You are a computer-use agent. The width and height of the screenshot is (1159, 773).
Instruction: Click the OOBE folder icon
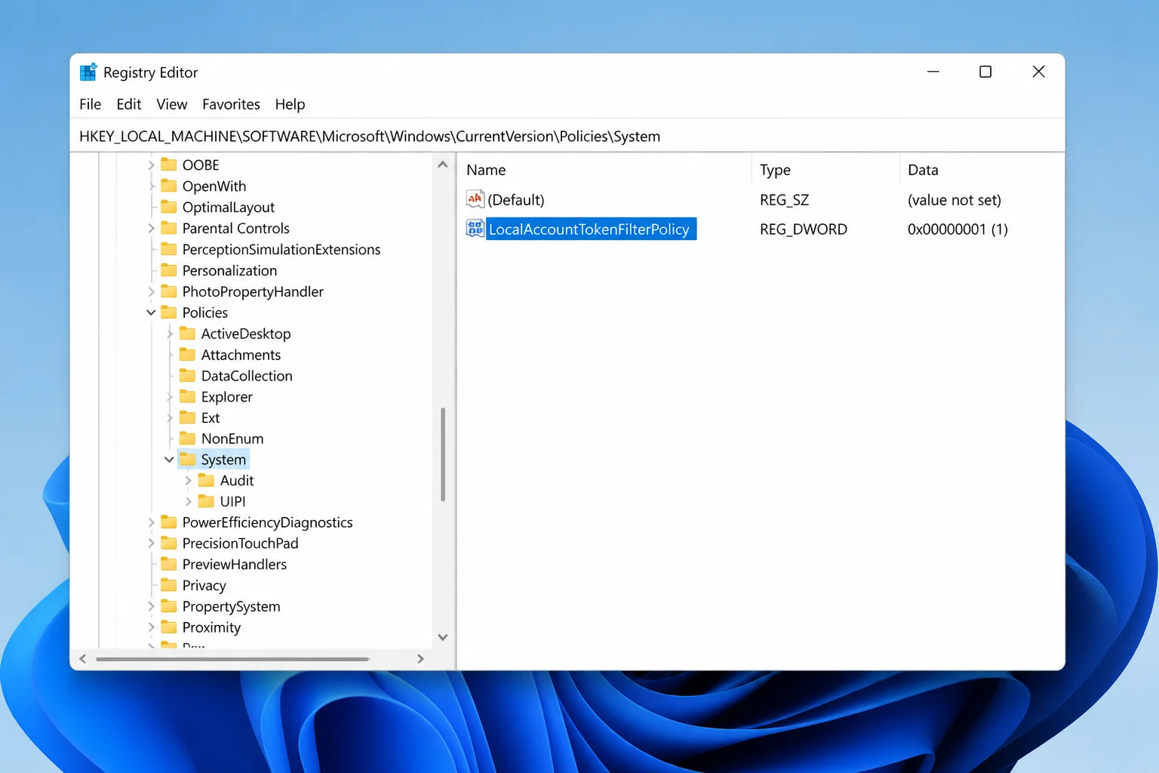(x=169, y=165)
